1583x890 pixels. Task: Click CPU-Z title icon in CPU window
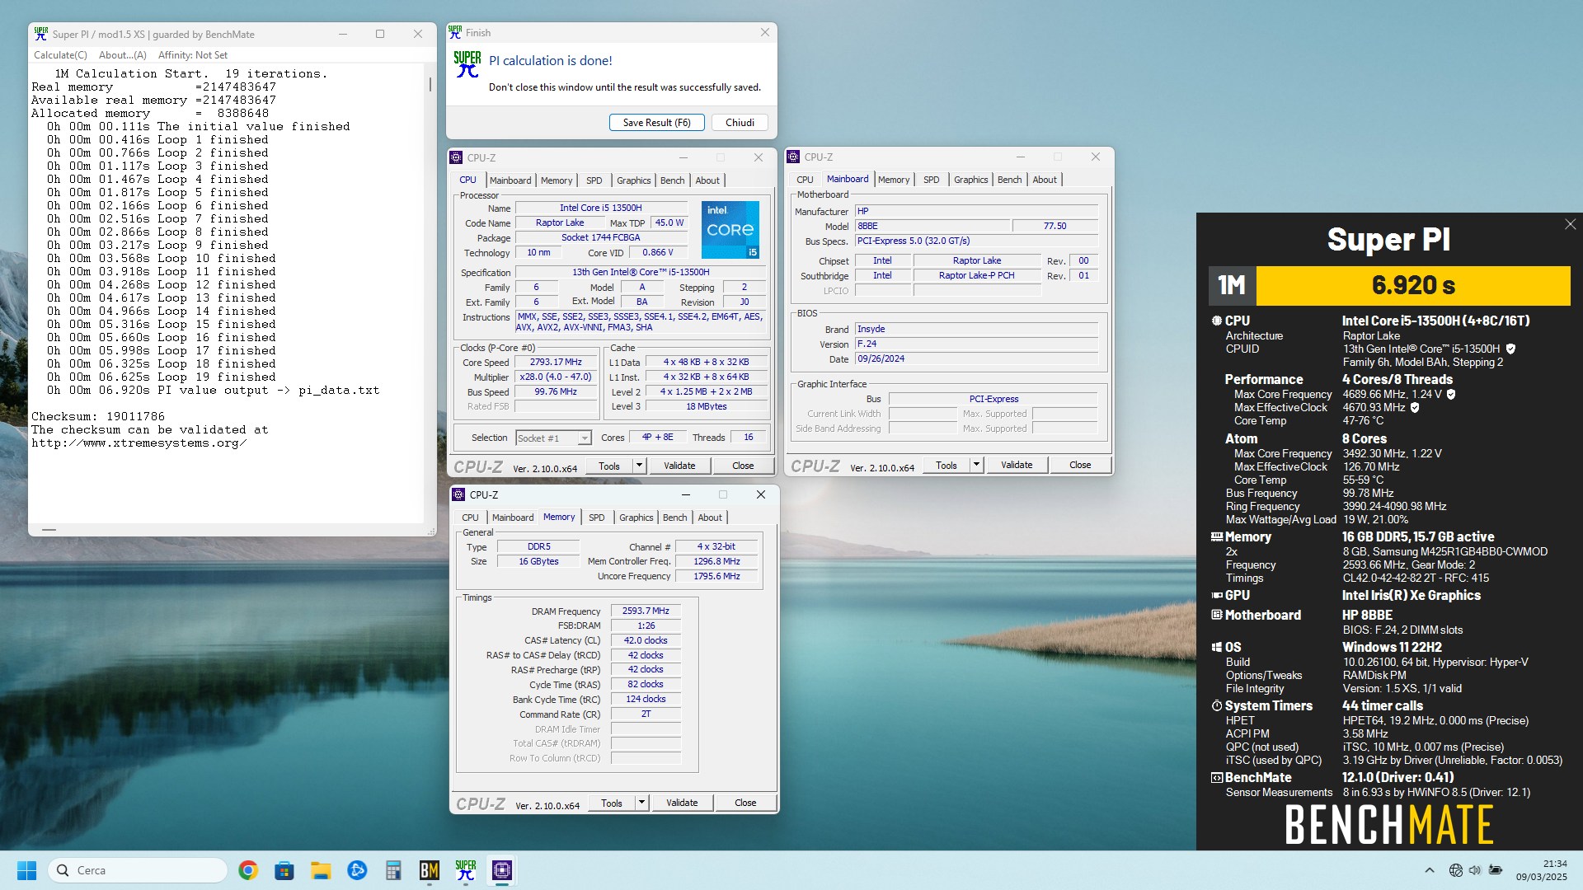coord(456,157)
